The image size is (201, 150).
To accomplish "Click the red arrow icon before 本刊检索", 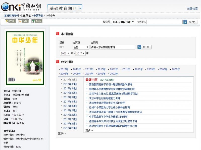I will [x=57, y=33].
